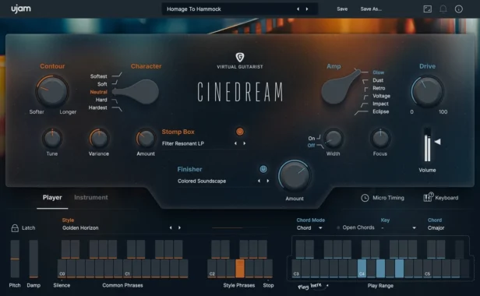Open the info icon
This screenshot has width=480, height=296.
(x=458, y=9)
